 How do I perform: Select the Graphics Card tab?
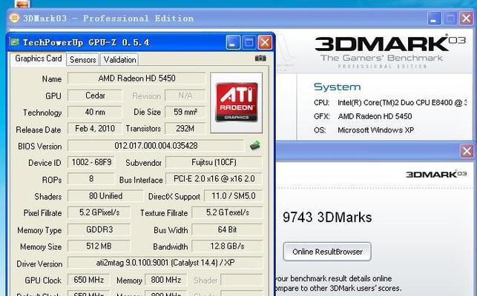tap(39, 58)
